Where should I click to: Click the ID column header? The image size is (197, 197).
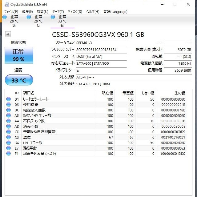[x=17, y=93]
